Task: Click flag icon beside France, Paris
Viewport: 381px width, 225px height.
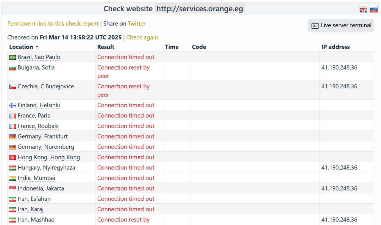Action: (13, 116)
